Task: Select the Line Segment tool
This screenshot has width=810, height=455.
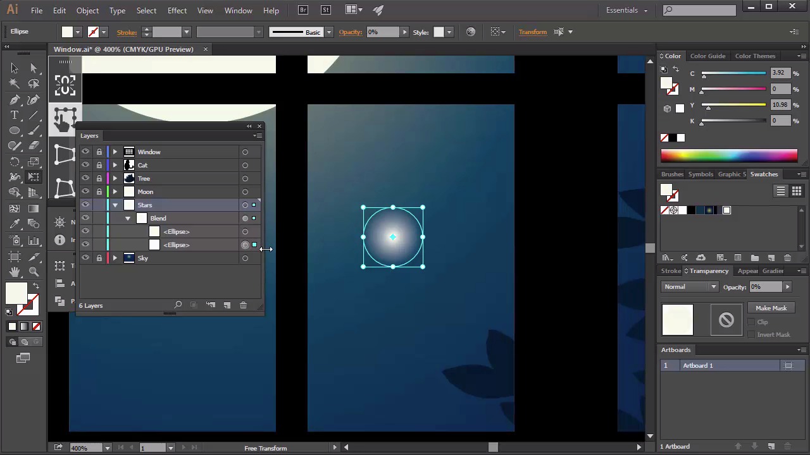Action: (x=34, y=115)
